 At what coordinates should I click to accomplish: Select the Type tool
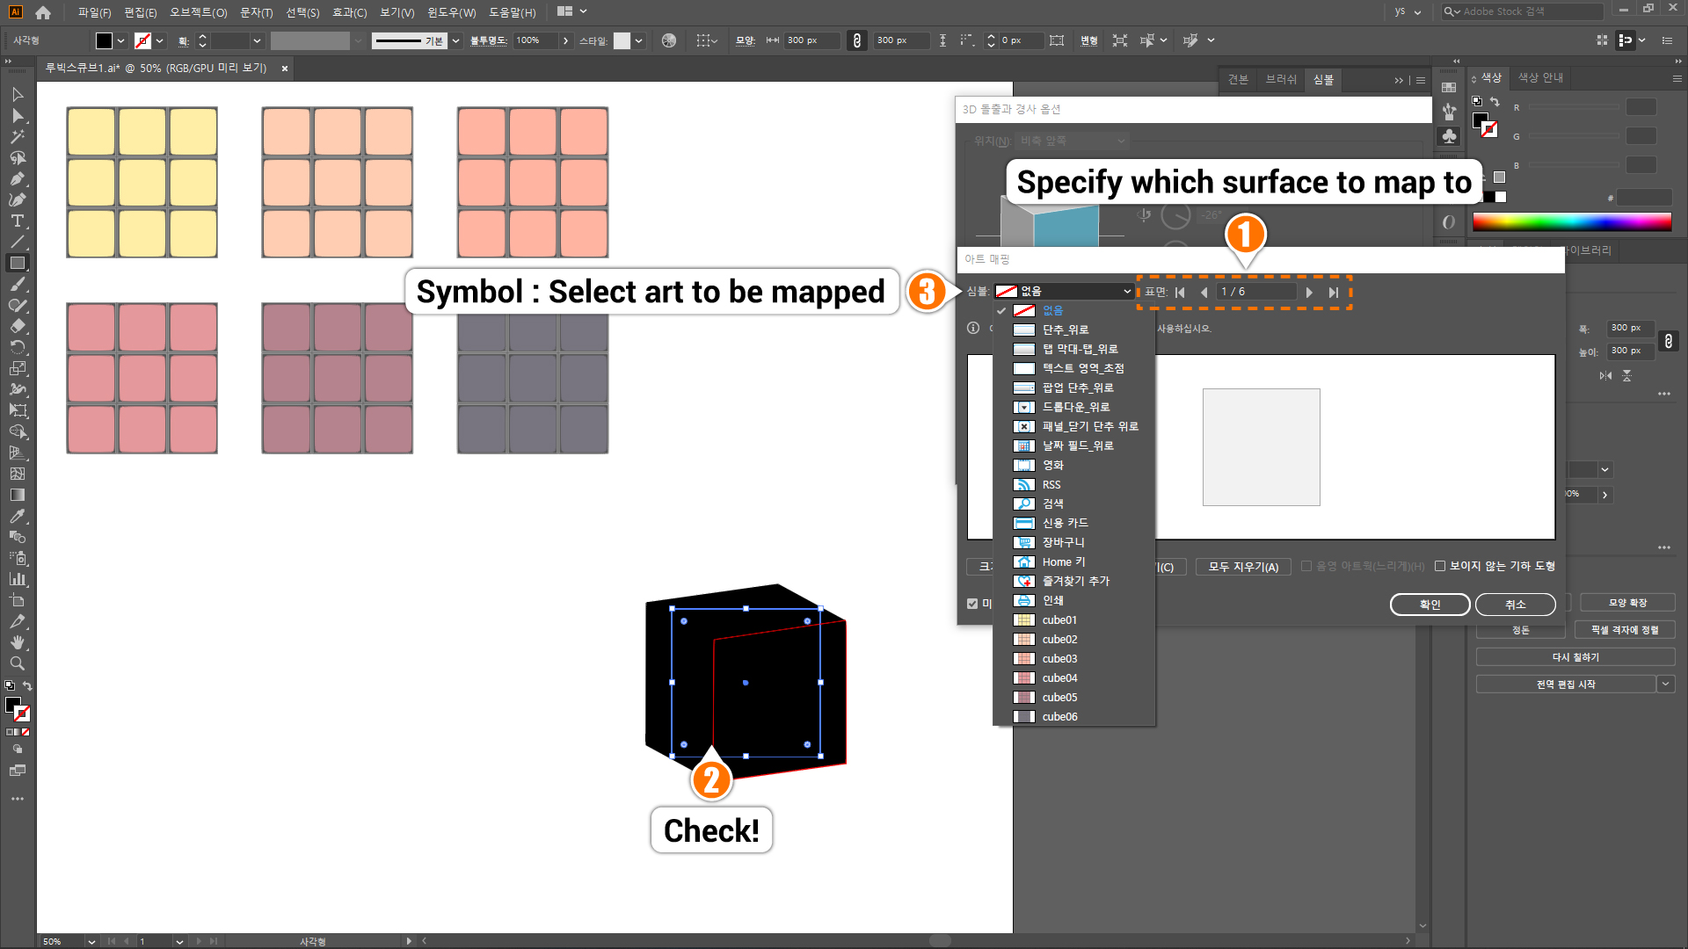pos(17,221)
